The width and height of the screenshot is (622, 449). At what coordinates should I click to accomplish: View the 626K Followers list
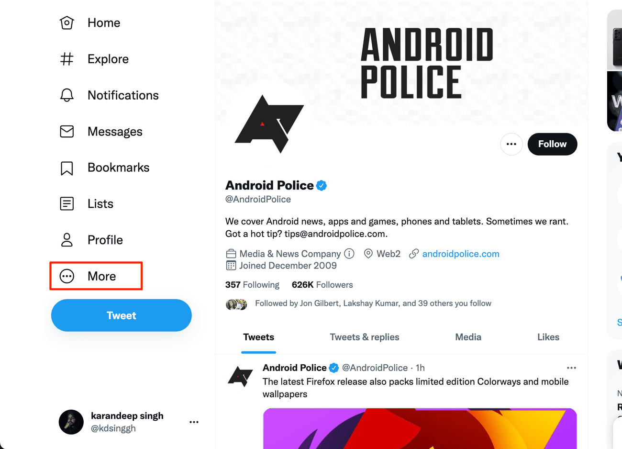coord(322,285)
